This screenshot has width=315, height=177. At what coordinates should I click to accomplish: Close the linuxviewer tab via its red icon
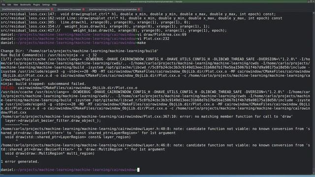click(x=83, y=9)
